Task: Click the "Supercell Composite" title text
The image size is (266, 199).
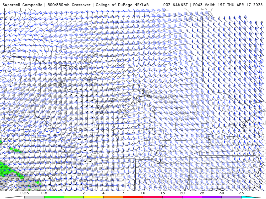Action: coord(22,5)
